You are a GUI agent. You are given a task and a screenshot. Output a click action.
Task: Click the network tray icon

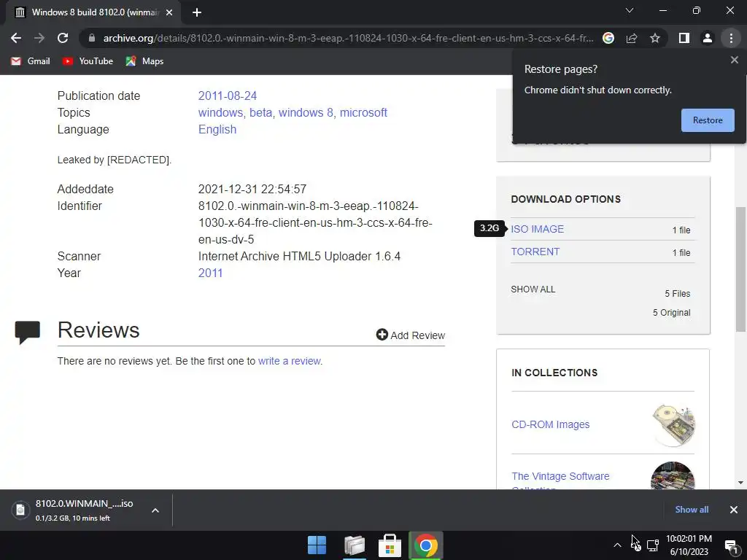pyautogui.click(x=653, y=545)
